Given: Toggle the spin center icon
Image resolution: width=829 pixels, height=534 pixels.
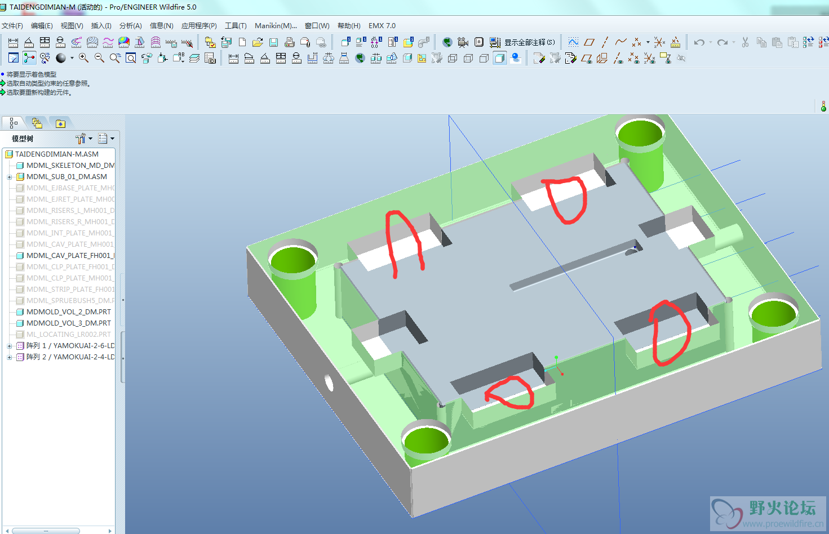Looking at the screenshot, I should pyautogui.click(x=29, y=58).
